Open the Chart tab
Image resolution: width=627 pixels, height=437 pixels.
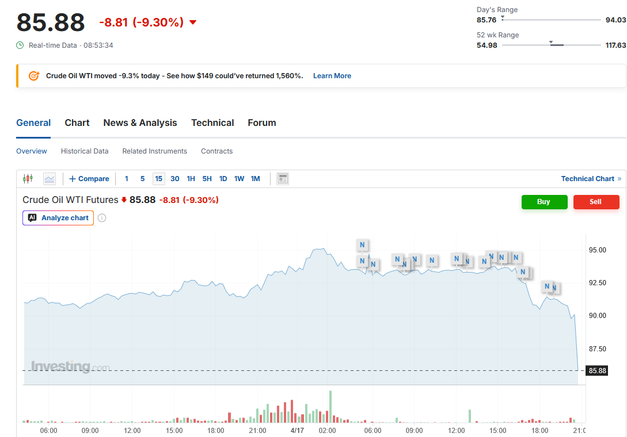77,122
